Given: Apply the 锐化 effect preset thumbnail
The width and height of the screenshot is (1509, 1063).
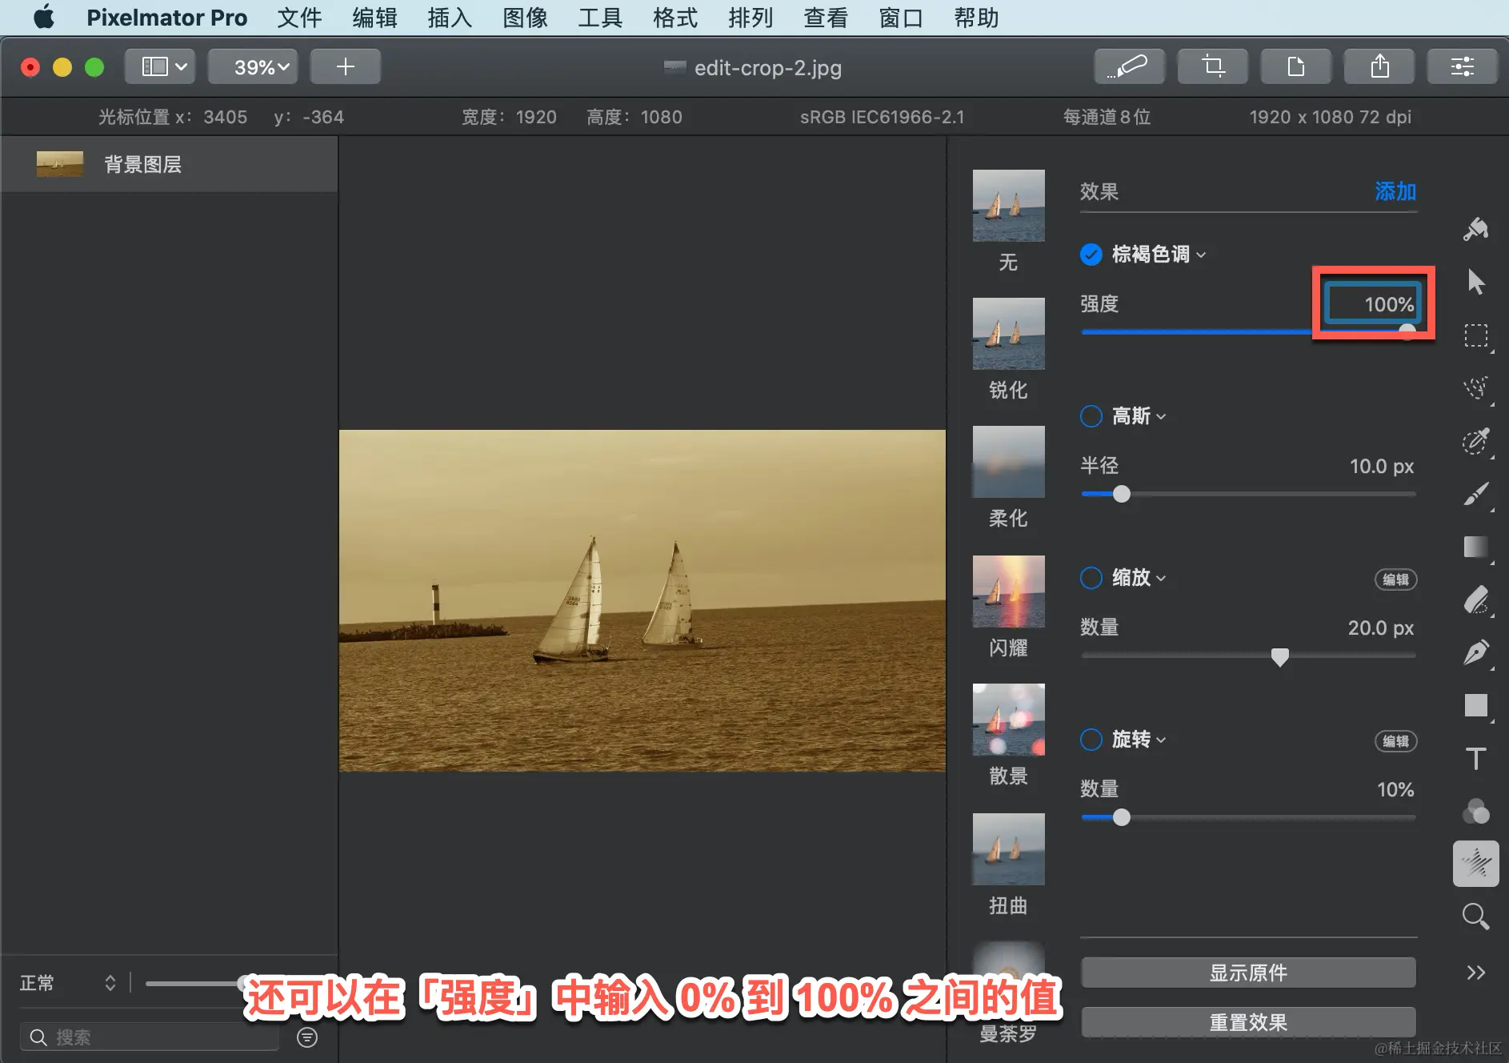Looking at the screenshot, I should pos(1008,334).
